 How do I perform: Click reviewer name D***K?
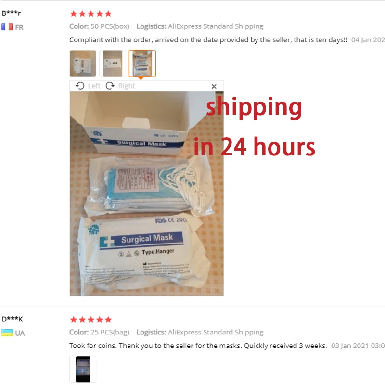tap(13, 319)
